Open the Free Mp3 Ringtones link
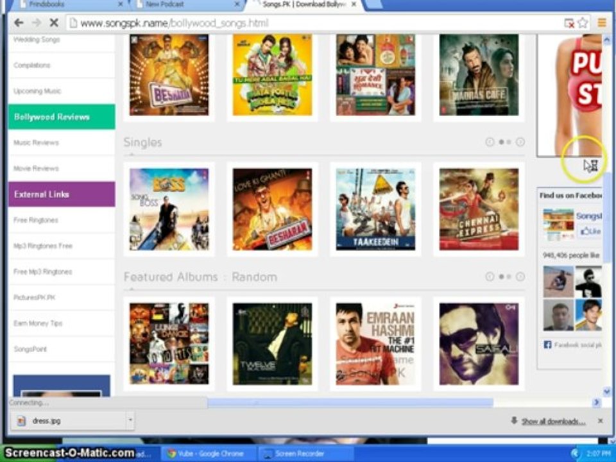The width and height of the screenshot is (616, 462). point(43,272)
